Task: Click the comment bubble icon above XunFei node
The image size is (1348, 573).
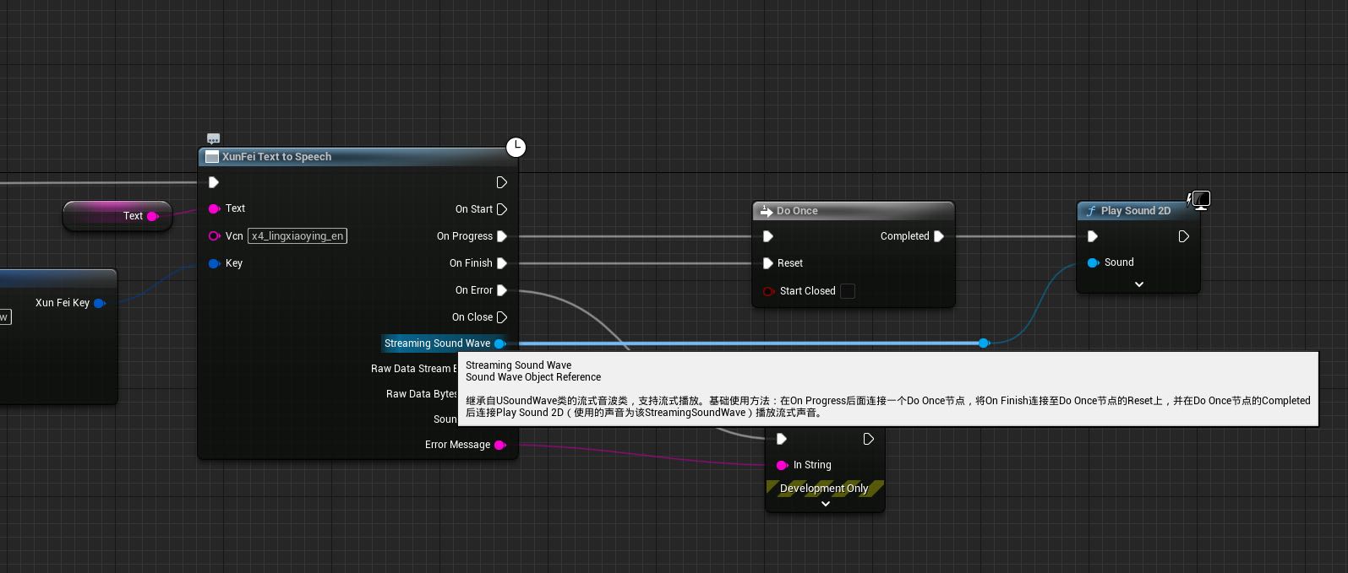Action: (x=213, y=138)
